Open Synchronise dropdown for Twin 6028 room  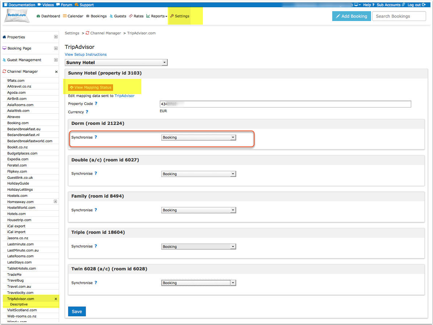[x=199, y=283]
